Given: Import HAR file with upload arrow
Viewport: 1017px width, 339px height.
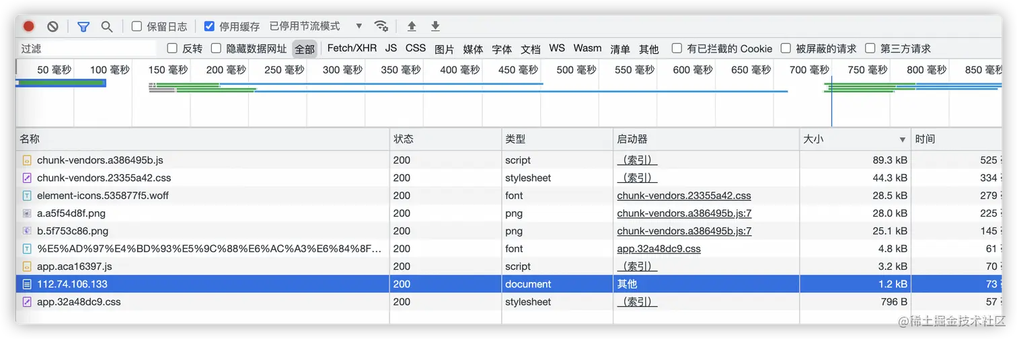Looking at the screenshot, I should (412, 26).
